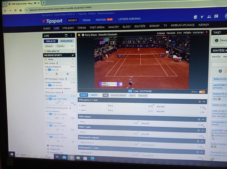Mute the tab via speaker icon
Image resolution: width=227 pixels, height=169 pixels.
[35, 3]
